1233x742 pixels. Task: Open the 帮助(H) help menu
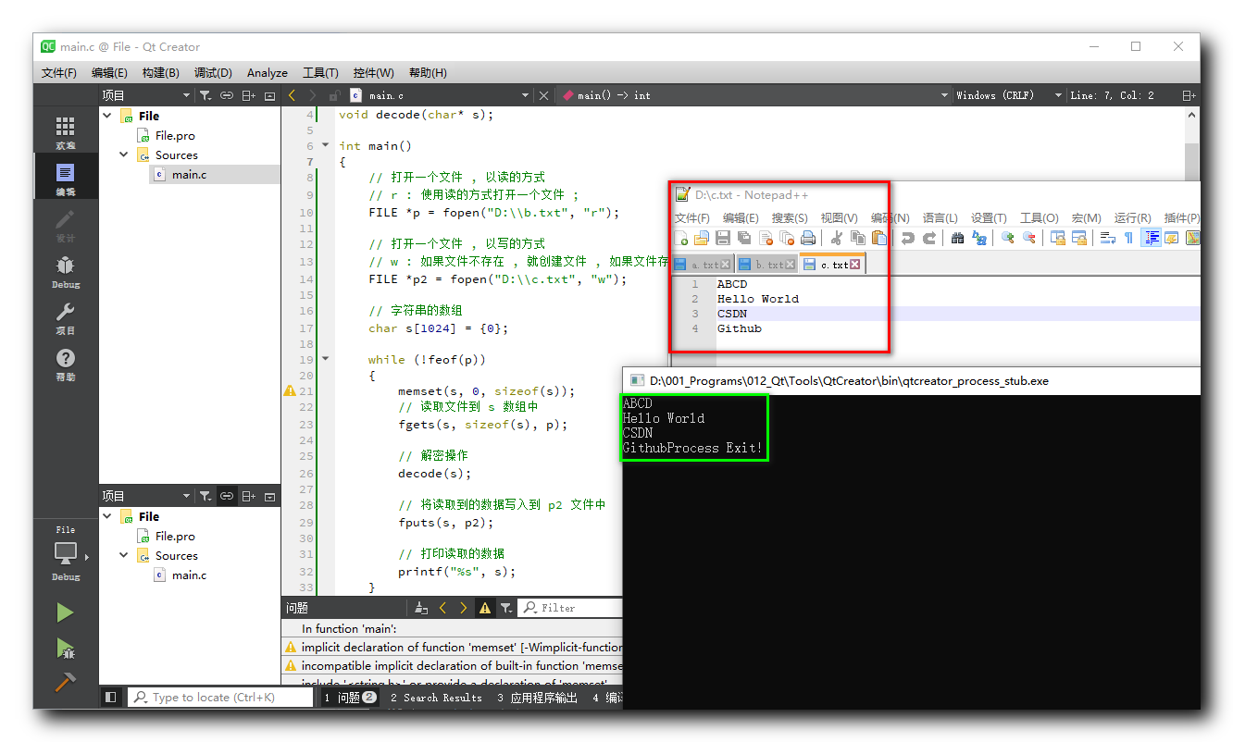[x=428, y=73]
